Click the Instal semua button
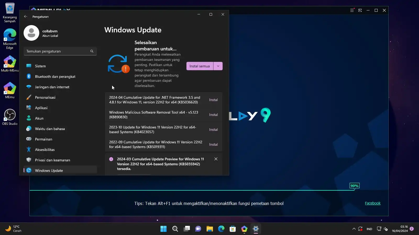419x235 pixels. tap(200, 66)
